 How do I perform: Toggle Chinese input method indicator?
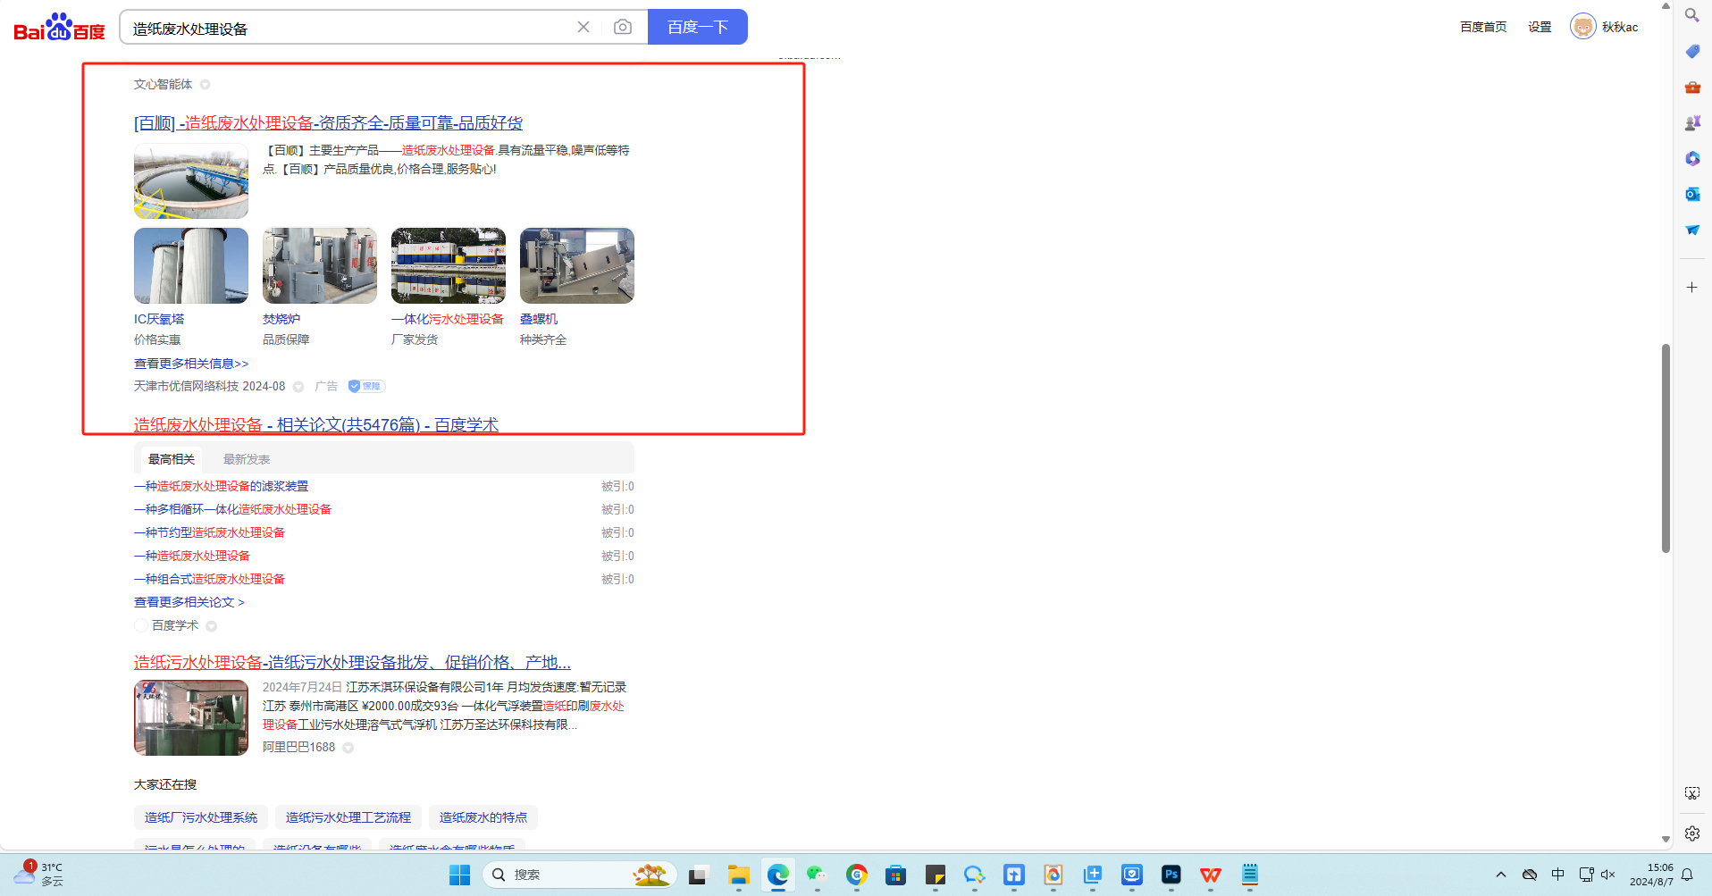coord(1557,875)
